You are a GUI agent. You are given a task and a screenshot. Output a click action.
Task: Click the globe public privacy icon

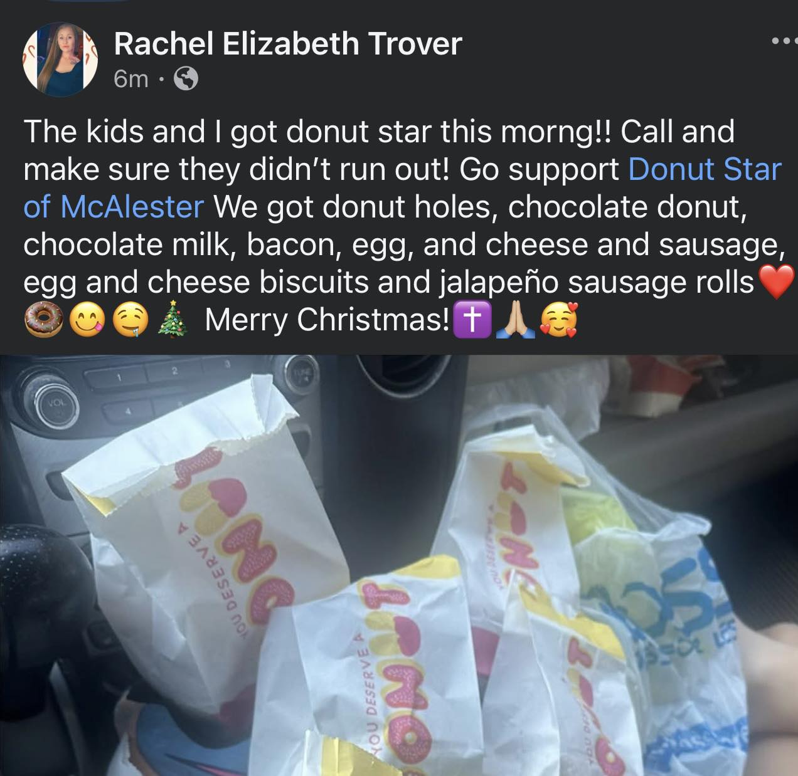click(185, 79)
